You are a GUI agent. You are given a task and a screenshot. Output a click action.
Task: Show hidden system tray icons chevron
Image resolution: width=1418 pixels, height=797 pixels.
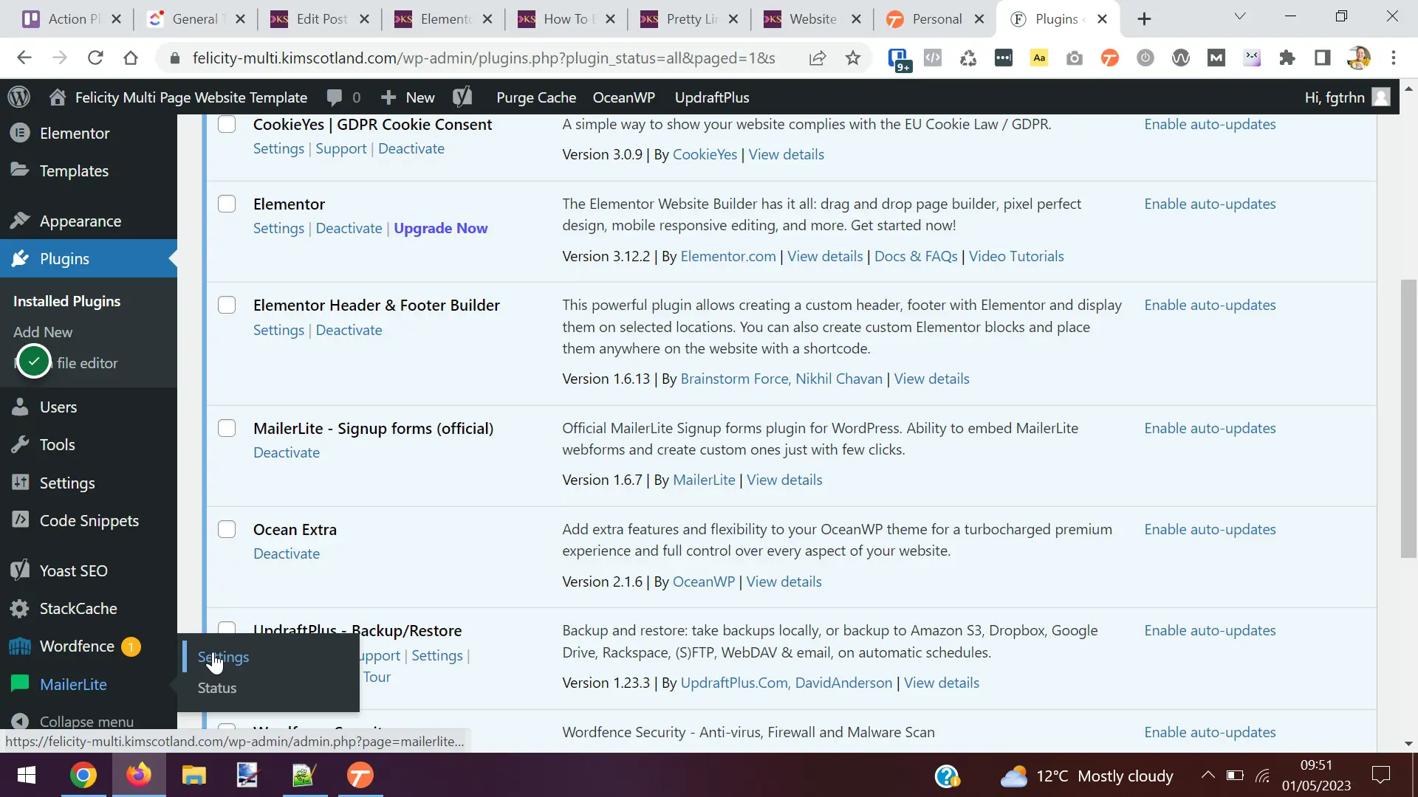pos(1208,775)
